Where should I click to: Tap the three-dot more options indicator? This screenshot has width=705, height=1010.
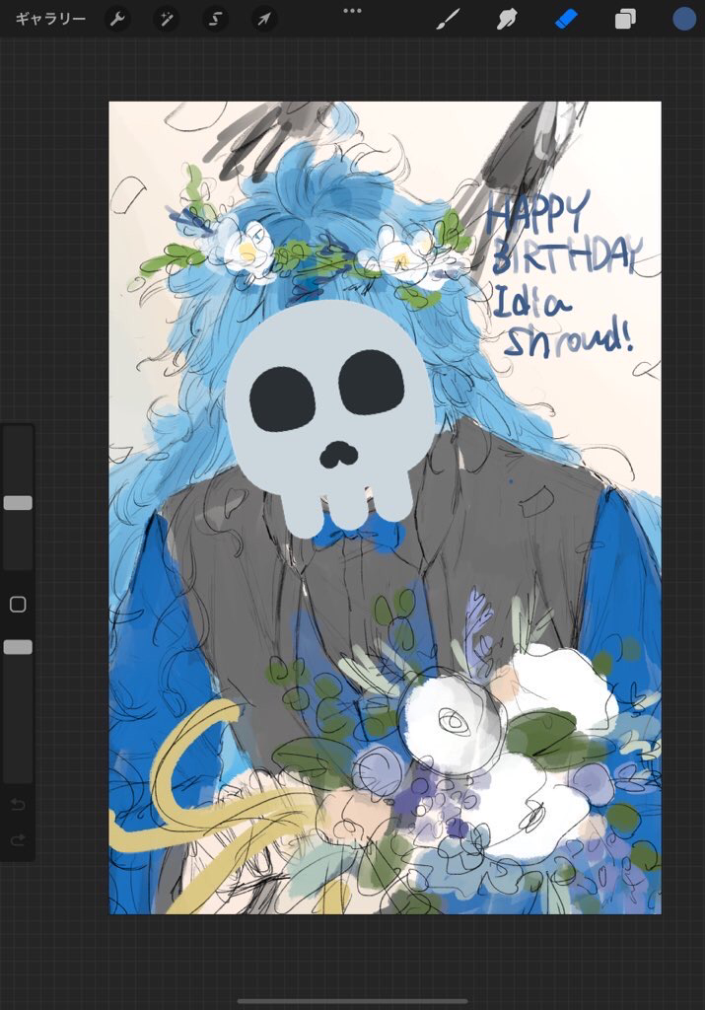pos(352,10)
